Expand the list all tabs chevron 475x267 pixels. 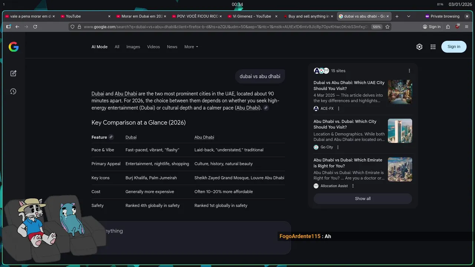pos(409,16)
